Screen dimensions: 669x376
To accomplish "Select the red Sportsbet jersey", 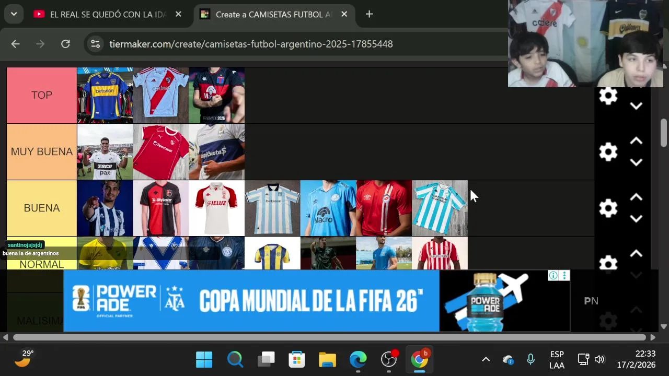I will point(161,151).
